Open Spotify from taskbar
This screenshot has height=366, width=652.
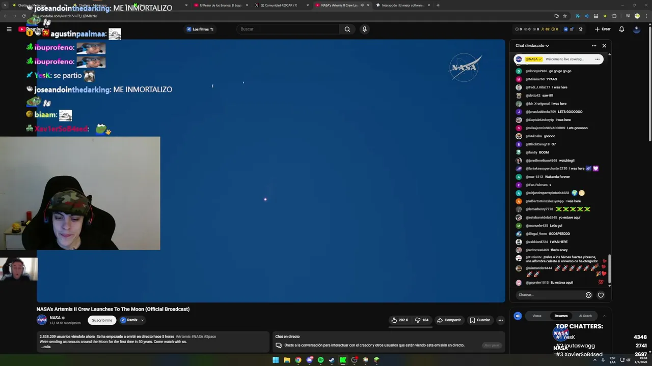(320, 360)
